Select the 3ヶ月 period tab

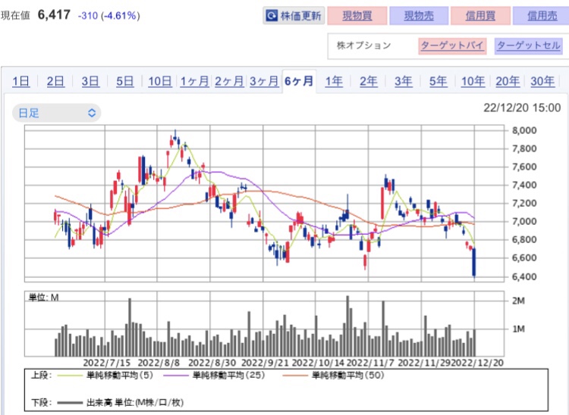[x=264, y=81]
